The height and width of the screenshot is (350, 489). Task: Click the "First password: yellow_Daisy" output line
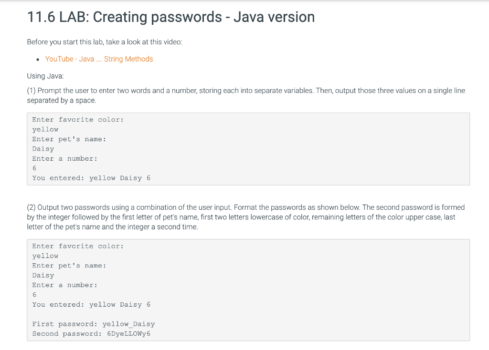94,324
